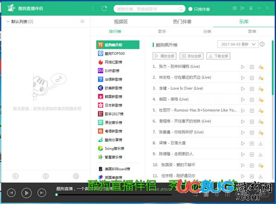Select the 5sing音乐榜 chart

click(x=118, y=148)
